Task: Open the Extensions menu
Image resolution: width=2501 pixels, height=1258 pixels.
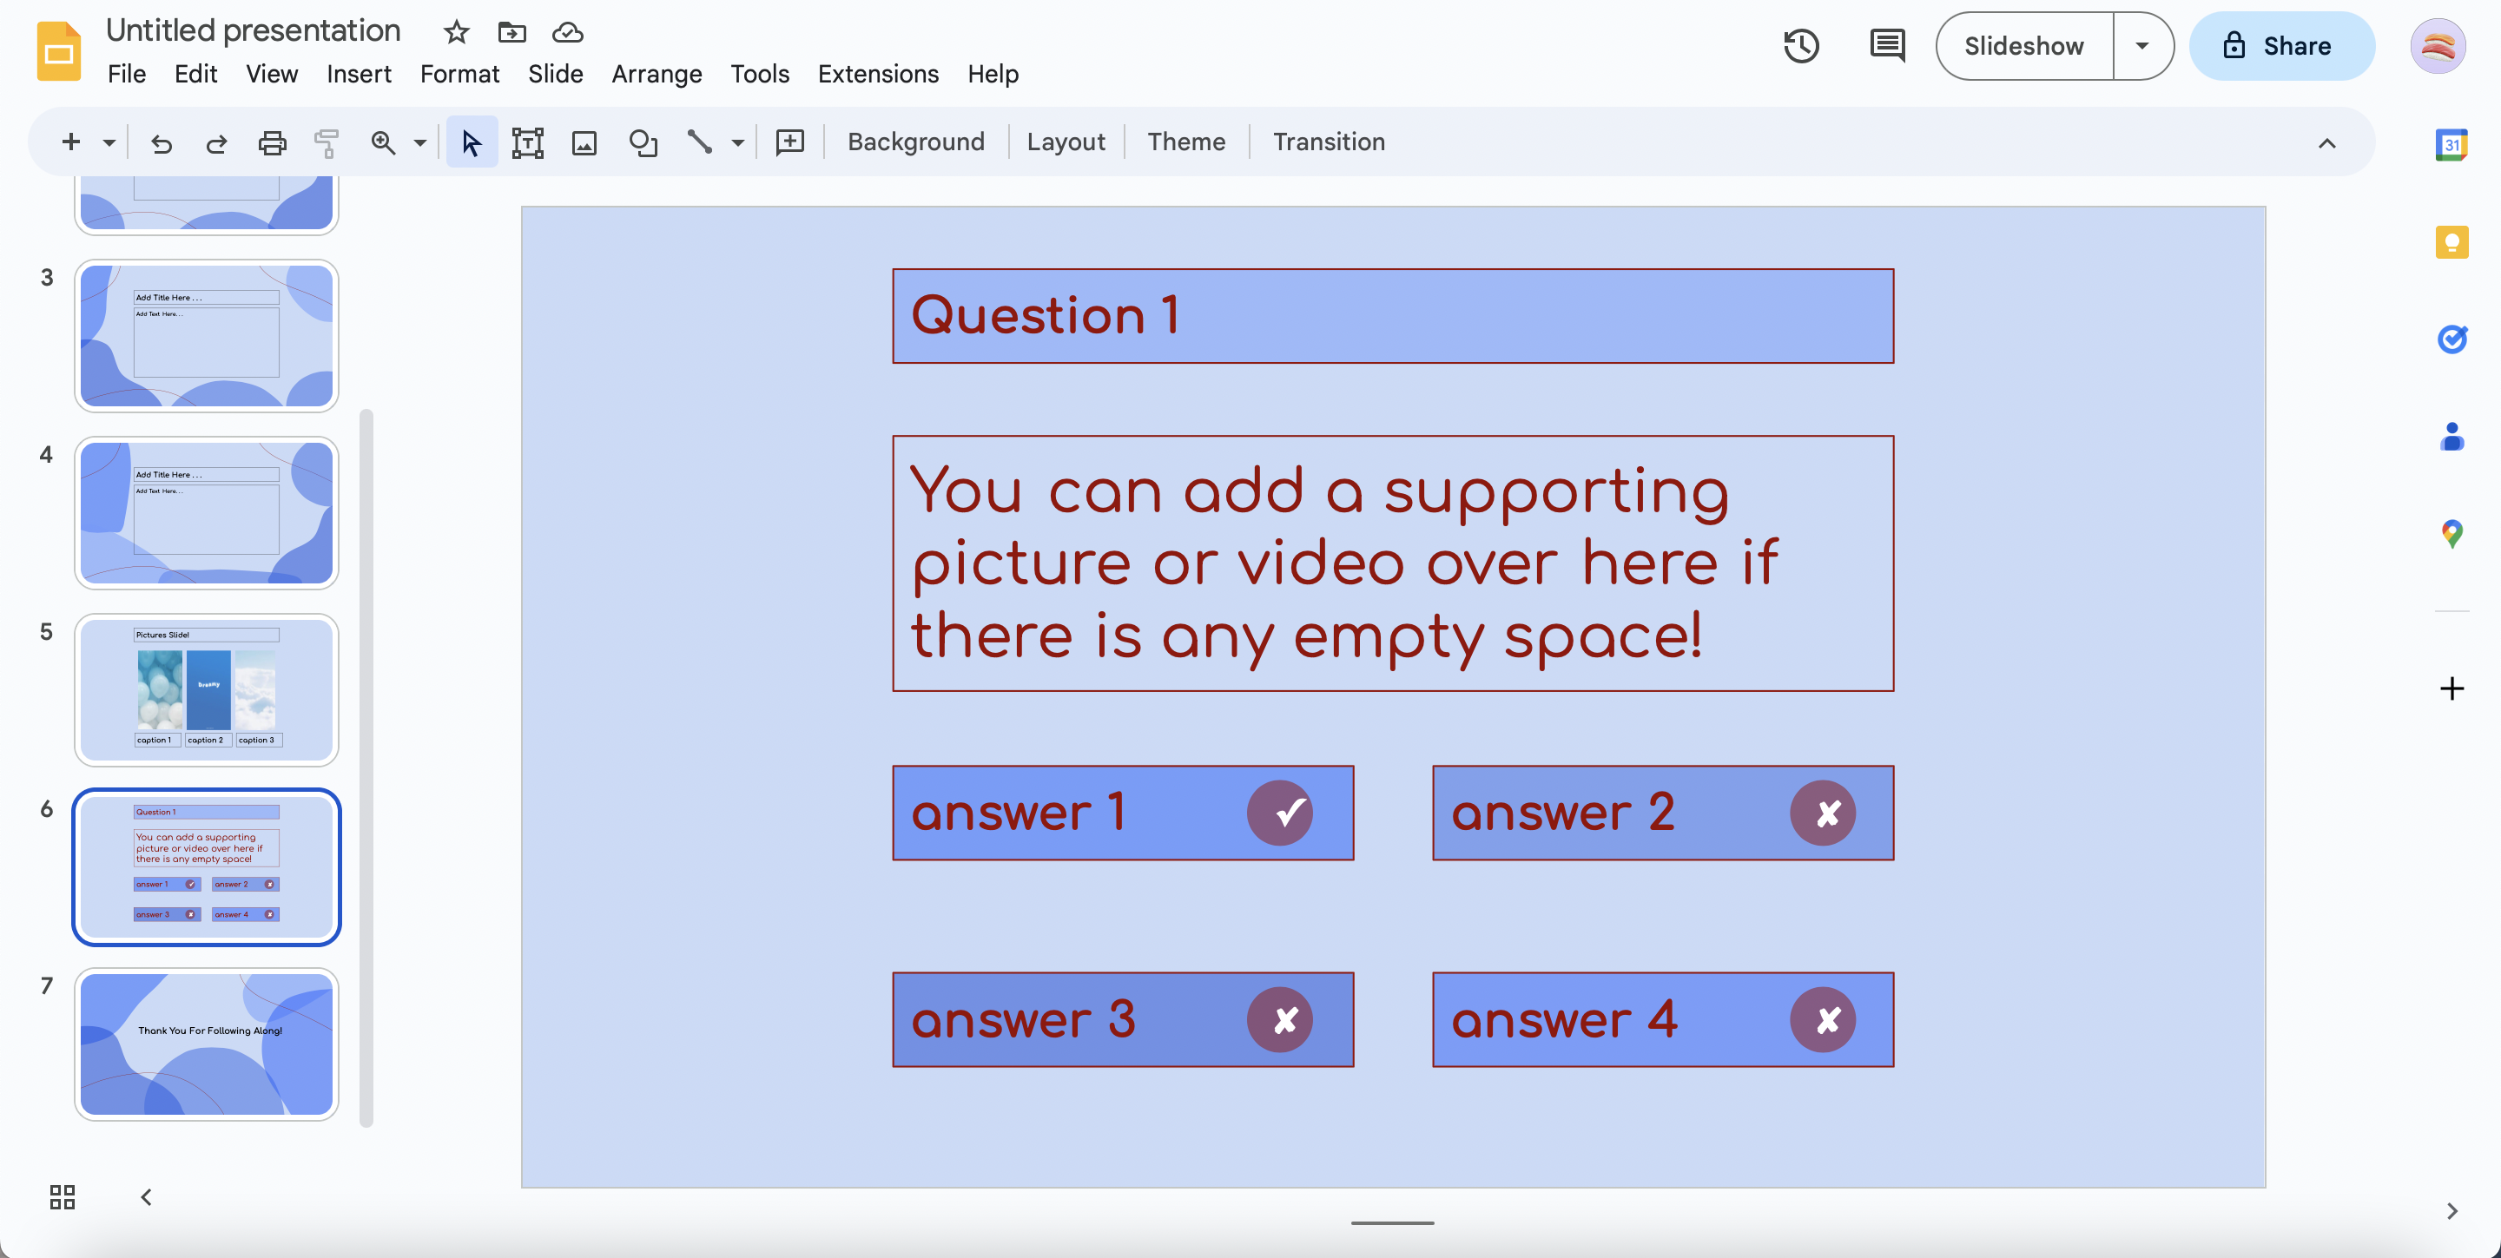Action: (x=878, y=74)
